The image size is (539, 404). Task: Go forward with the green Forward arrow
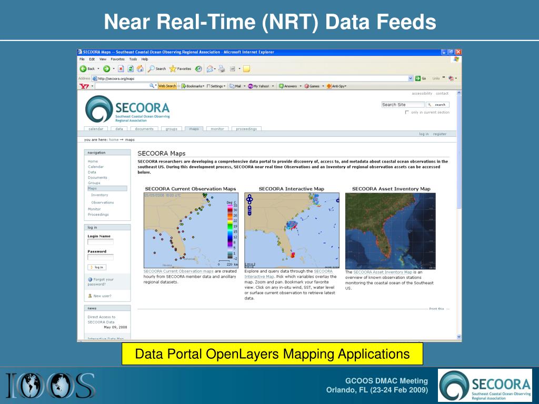pyautogui.click(x=106, y=69)
